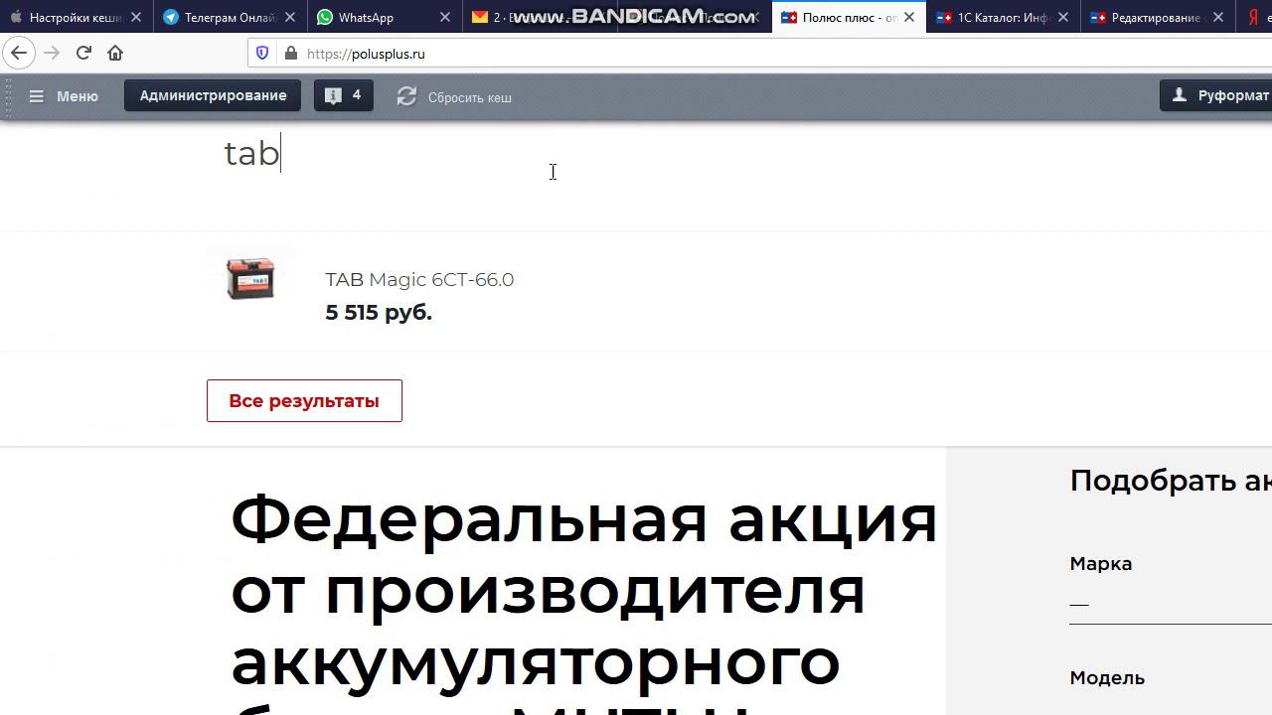Open the browser home page icon

115,54
